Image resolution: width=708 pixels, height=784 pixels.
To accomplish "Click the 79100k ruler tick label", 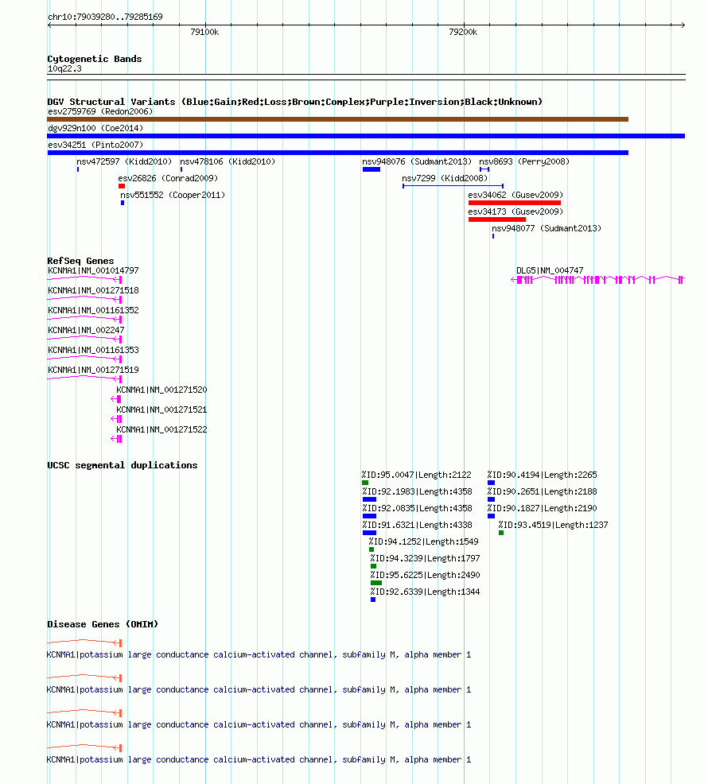I will pos(204,32).
